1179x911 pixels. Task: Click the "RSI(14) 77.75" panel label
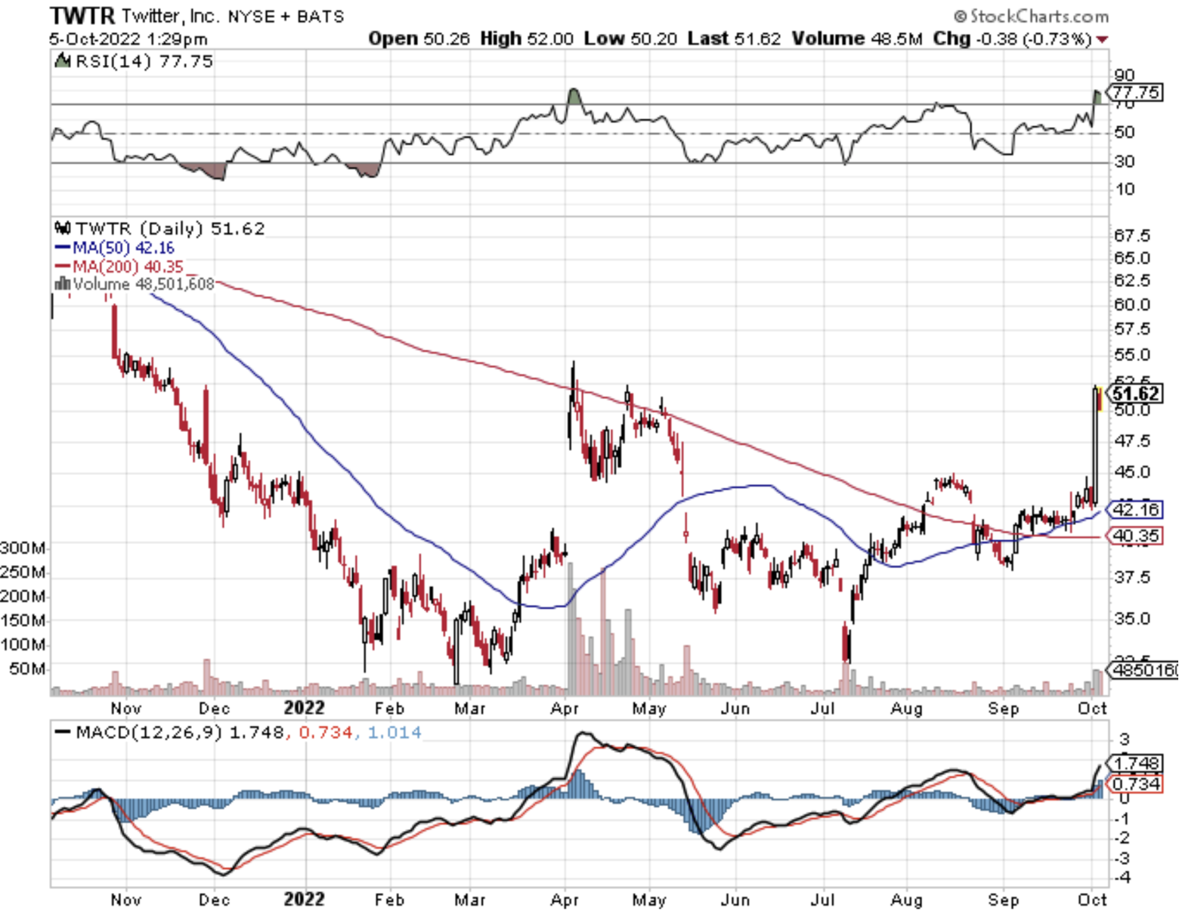[144, 61]
